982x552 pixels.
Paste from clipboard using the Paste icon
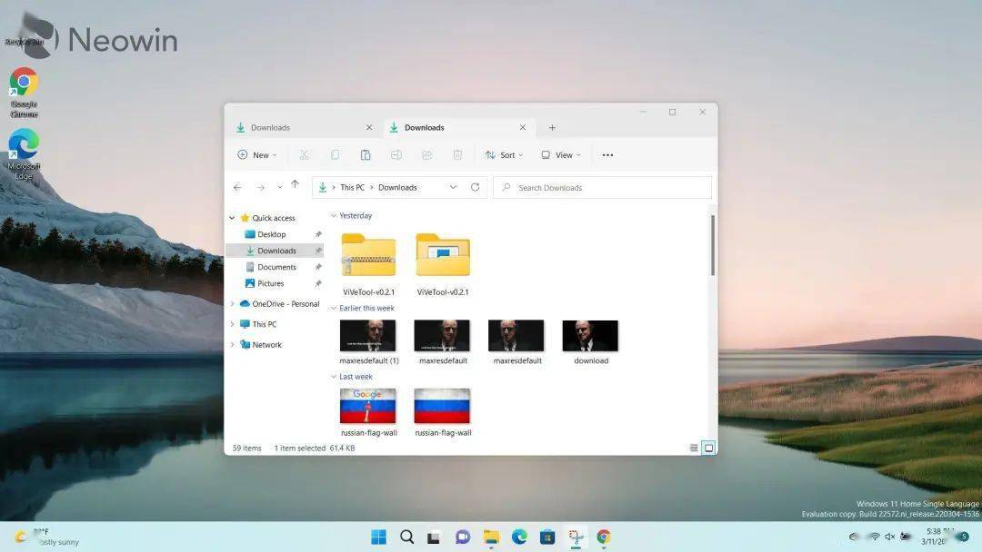(366, 154)
